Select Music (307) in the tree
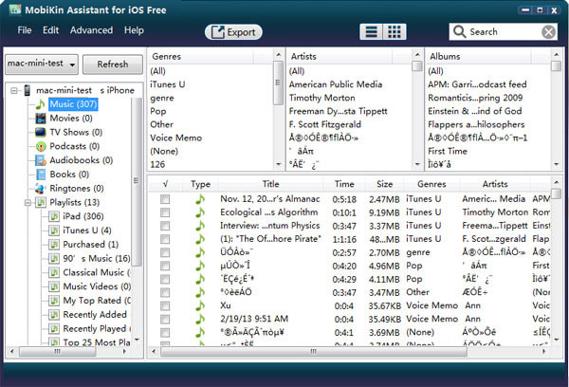The image size is (569, 387). [x=73, y=104]
